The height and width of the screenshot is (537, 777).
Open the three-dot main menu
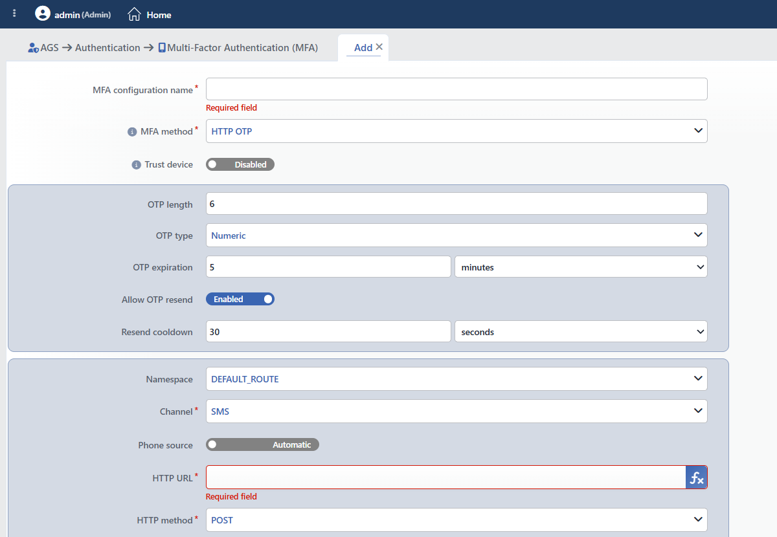click(x=14, y=14)
